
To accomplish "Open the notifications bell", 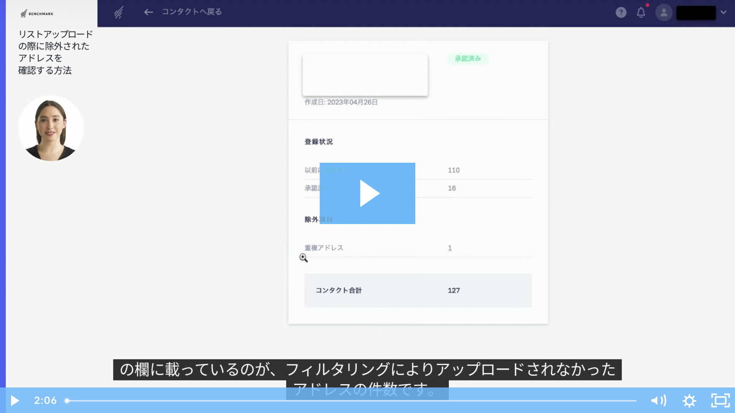I will 641,13.
